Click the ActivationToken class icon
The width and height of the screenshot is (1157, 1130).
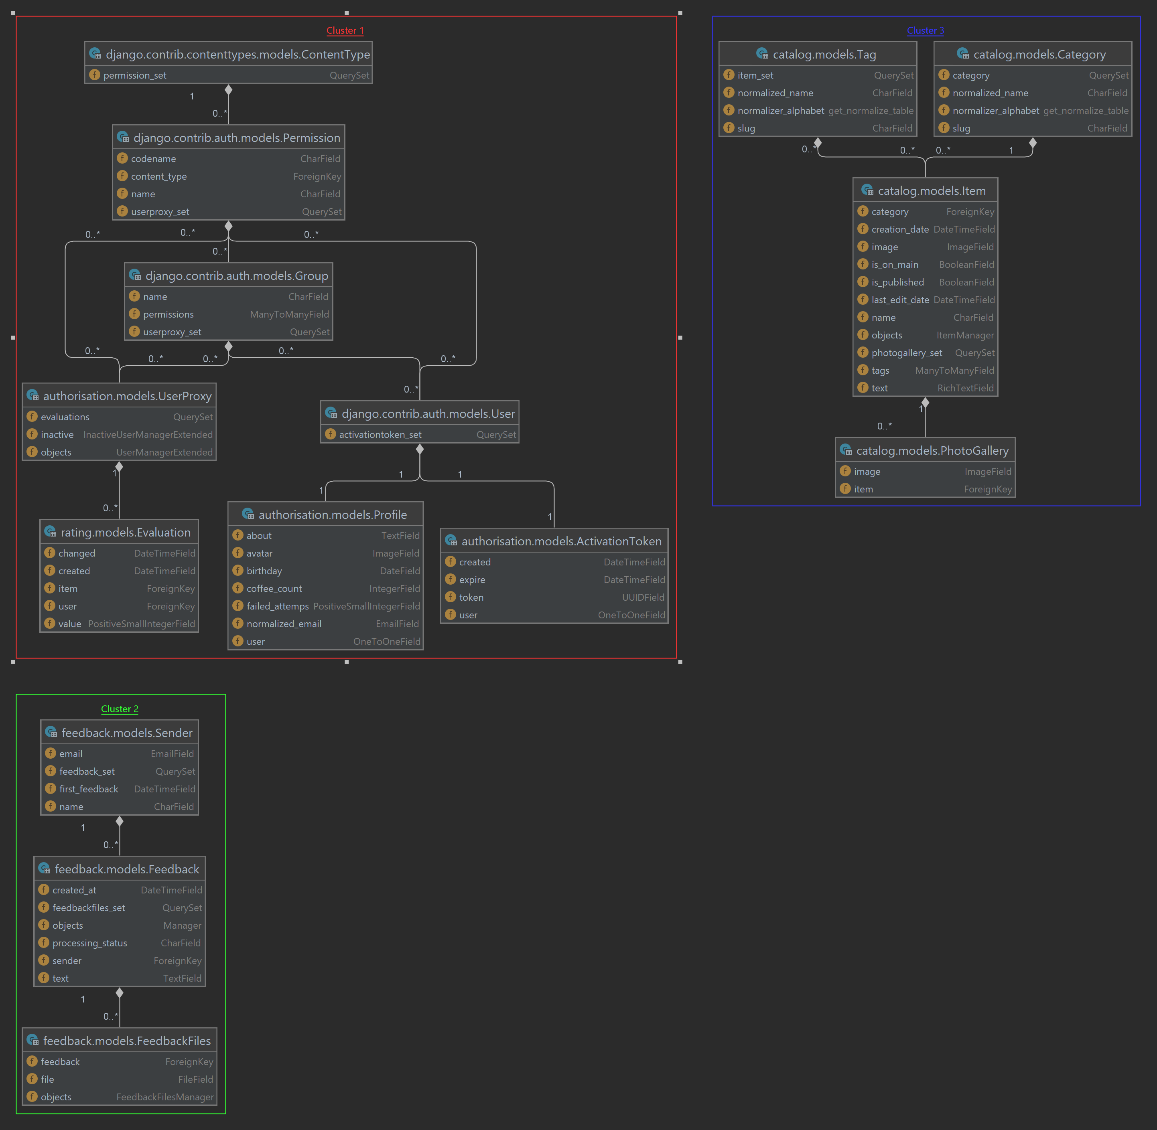coord(451,541)
